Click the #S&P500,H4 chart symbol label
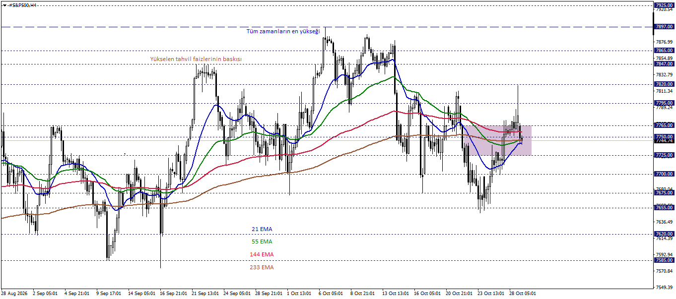 point(23,5)
